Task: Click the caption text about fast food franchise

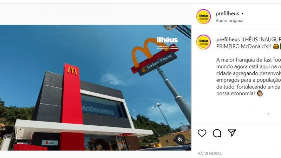Action: 249,77
